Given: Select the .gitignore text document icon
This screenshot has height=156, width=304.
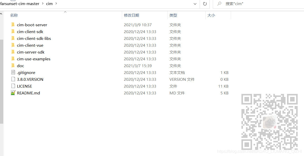Looking at the screenshot, I should [x=13, y=72].
